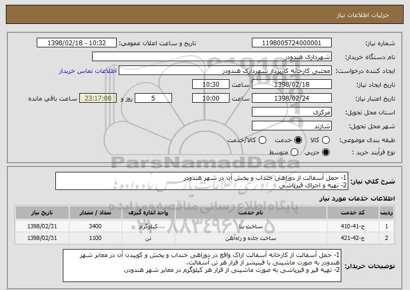The width and height of the screenshot is (410, 290).
Task: Click the توضیحات خریدار notes box
Action: point(202,266)
